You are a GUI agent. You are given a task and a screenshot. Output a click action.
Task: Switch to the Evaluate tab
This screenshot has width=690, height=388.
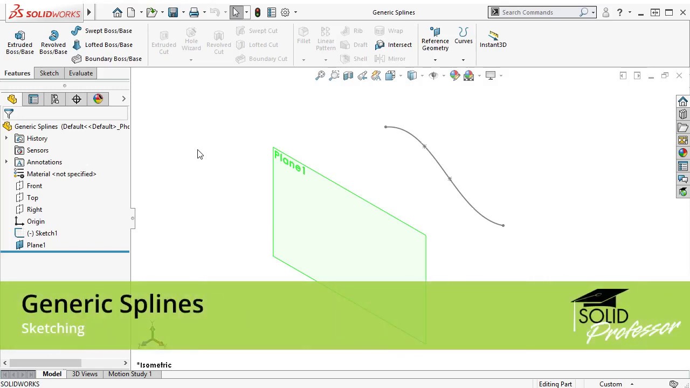pyautogui.click(x=81, y=73)
